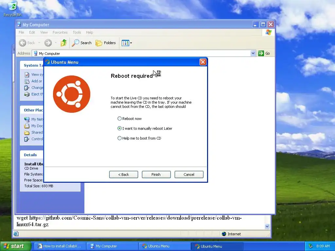This screenshot has height=251, width=335.
Task: Toggle the Folders toolbar button
Action: [x=106, y=43]
